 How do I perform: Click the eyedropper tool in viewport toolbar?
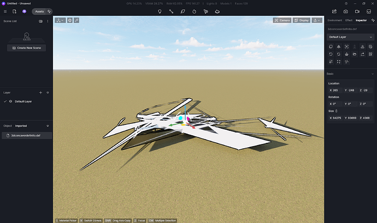coord(76,20)
